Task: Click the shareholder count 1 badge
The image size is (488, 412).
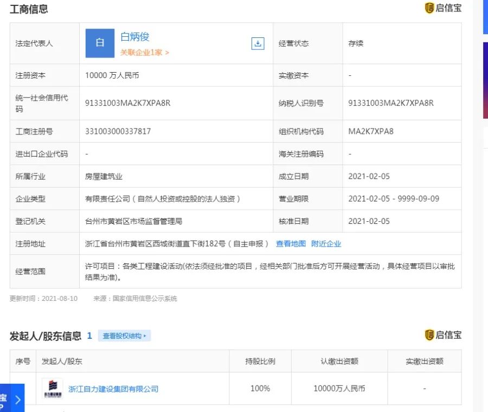Action: (x=89, y=336)
